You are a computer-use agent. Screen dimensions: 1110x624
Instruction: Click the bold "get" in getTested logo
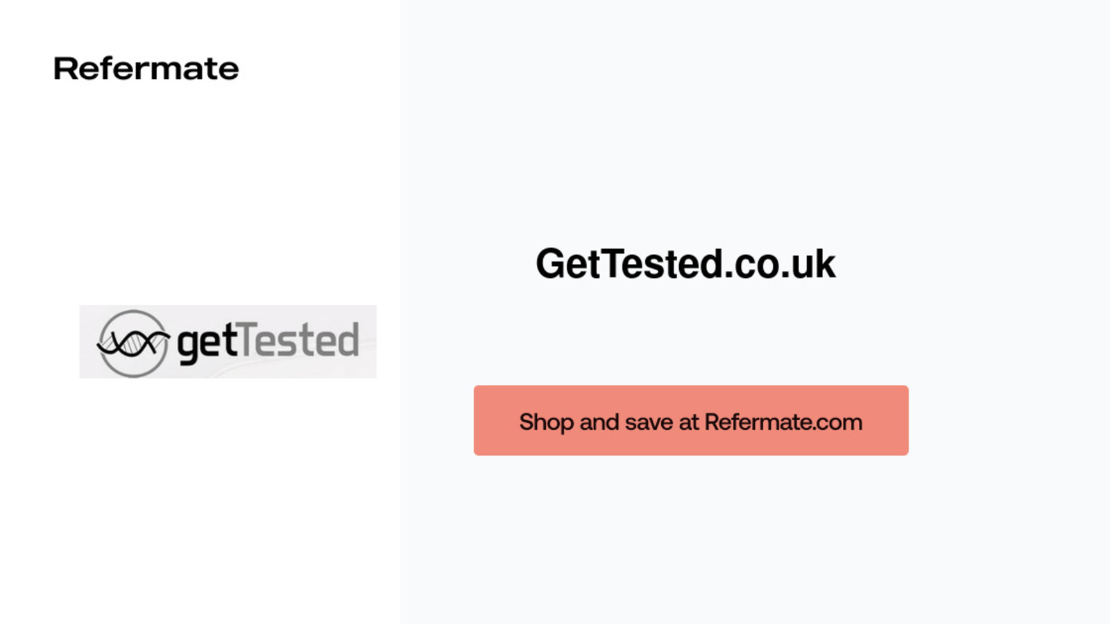pos(206,342)
